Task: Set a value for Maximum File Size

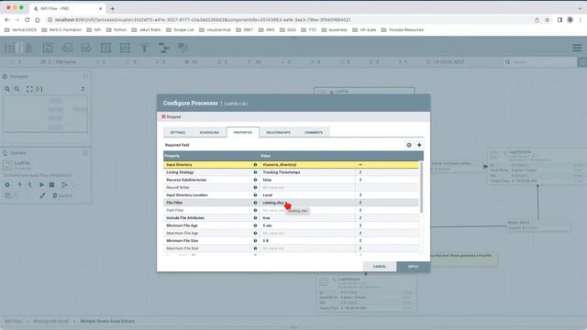Action: [308, 248]
